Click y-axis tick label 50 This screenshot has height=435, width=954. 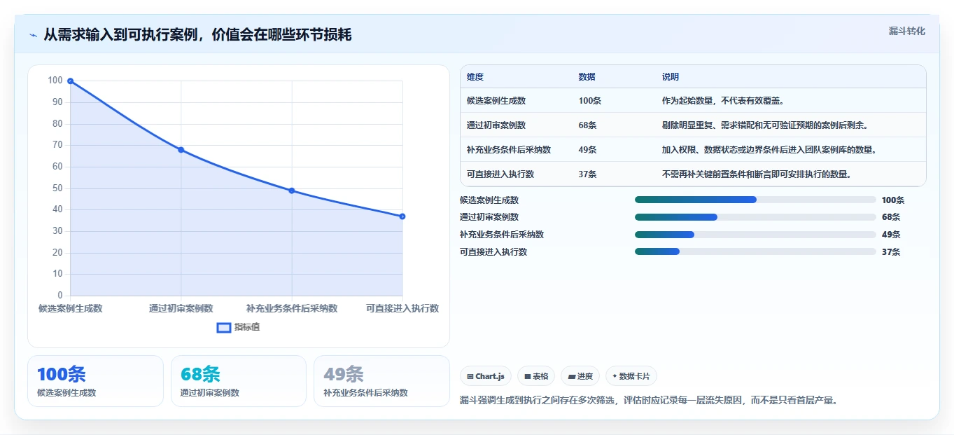[x=57, y=188]
